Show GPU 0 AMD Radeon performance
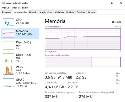This screenshot has width=125, height=102. click(x=20, y=83)
